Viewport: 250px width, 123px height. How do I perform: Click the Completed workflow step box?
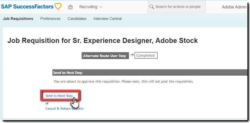coord(146,55)
